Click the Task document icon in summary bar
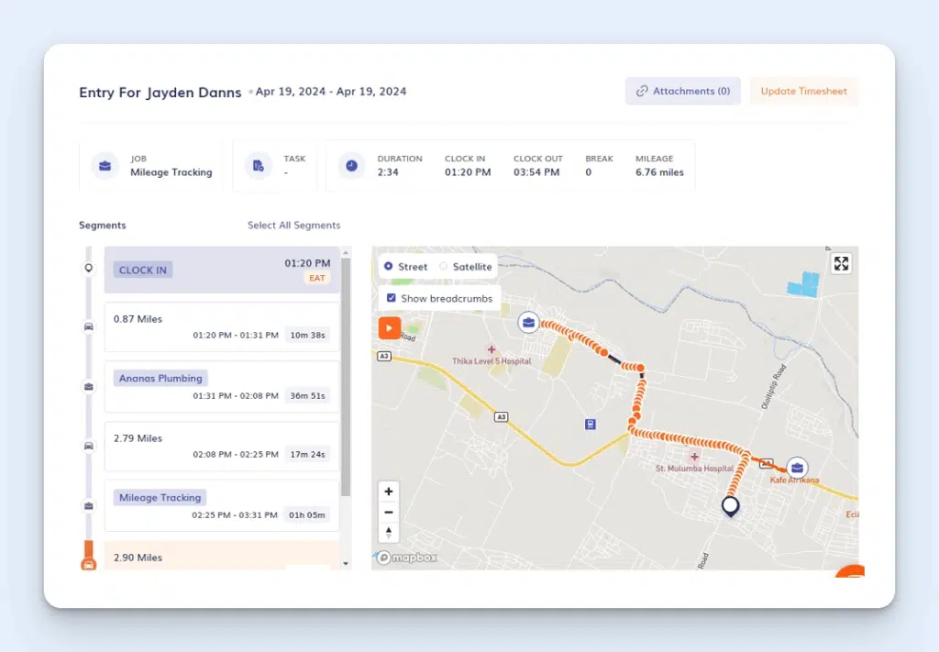Viewport: 939px width, 652px height. 258,165
